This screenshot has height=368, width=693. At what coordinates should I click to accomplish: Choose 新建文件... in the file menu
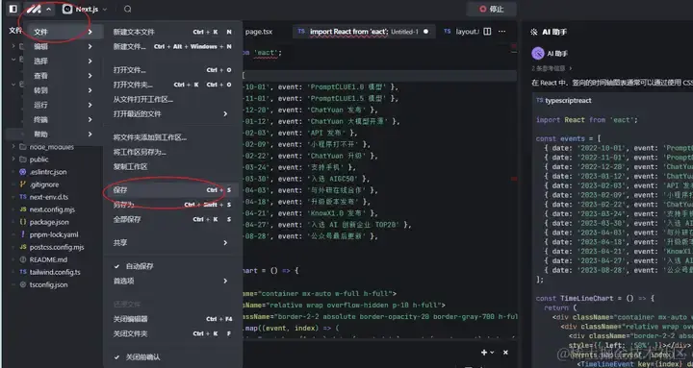172,46
